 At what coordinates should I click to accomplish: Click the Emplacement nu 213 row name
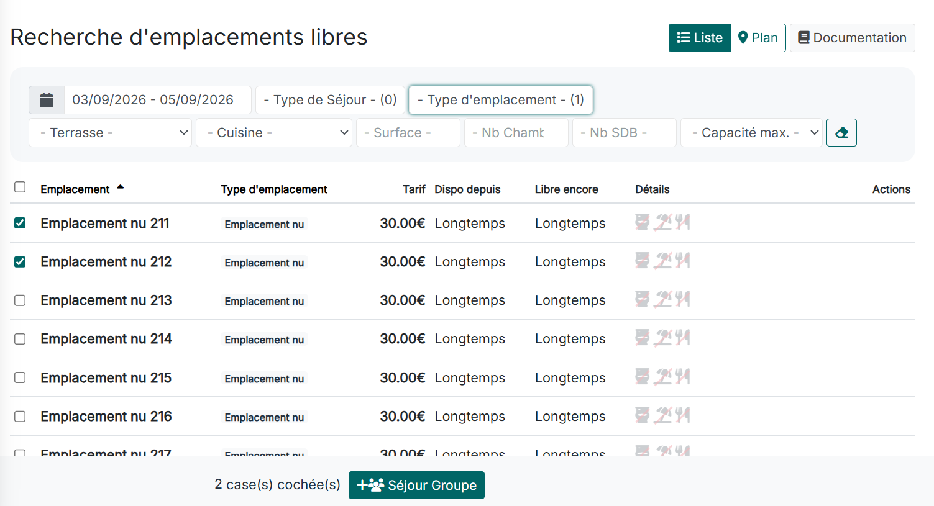click(x=106, y=300)
